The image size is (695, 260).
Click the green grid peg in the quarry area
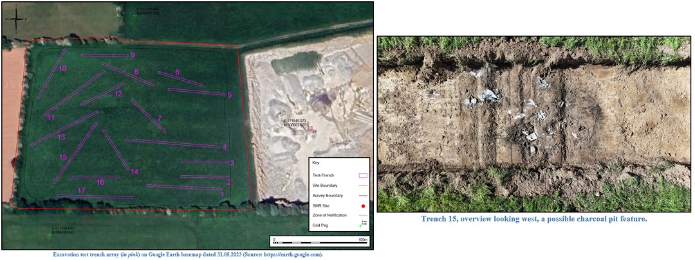281,128
